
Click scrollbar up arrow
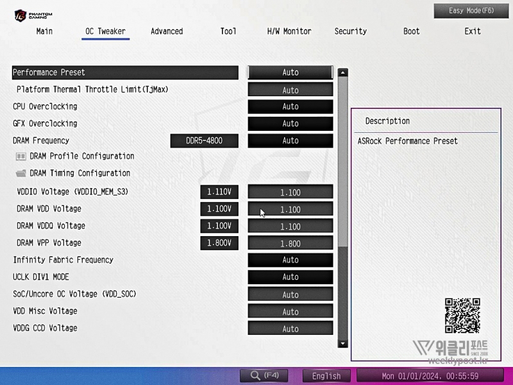point(342,73)
